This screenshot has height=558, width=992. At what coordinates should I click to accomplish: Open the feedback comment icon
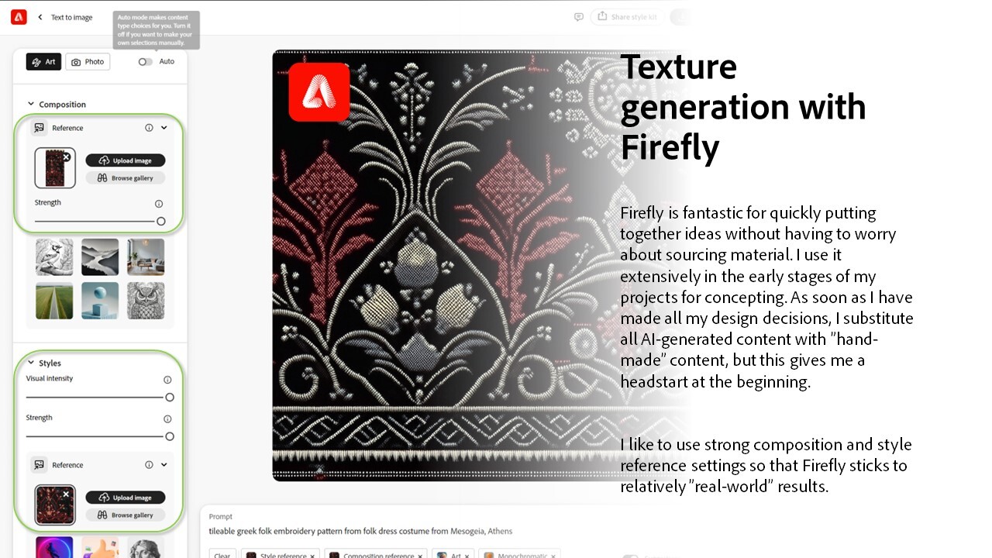(x=578, y=17)
